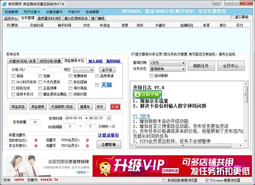
Task: Click the 天猫搜索/类目 button
Action: [62, 107]
